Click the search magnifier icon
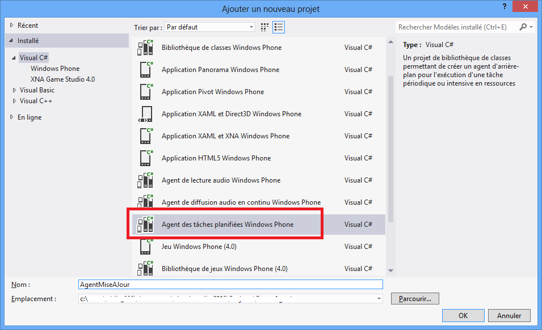This screenshot has height=330, width=542. click(523, 27)
